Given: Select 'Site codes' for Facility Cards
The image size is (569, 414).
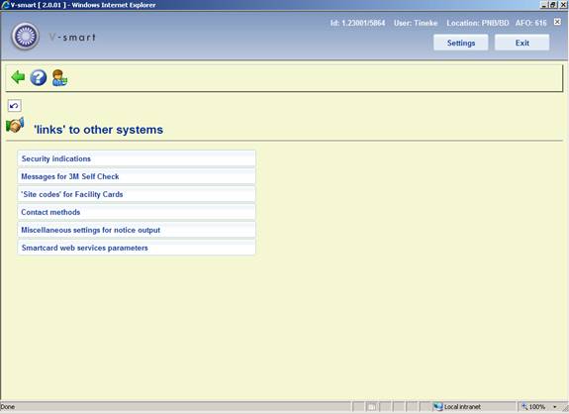Looking at the screenshot, I should click(137, 194).
